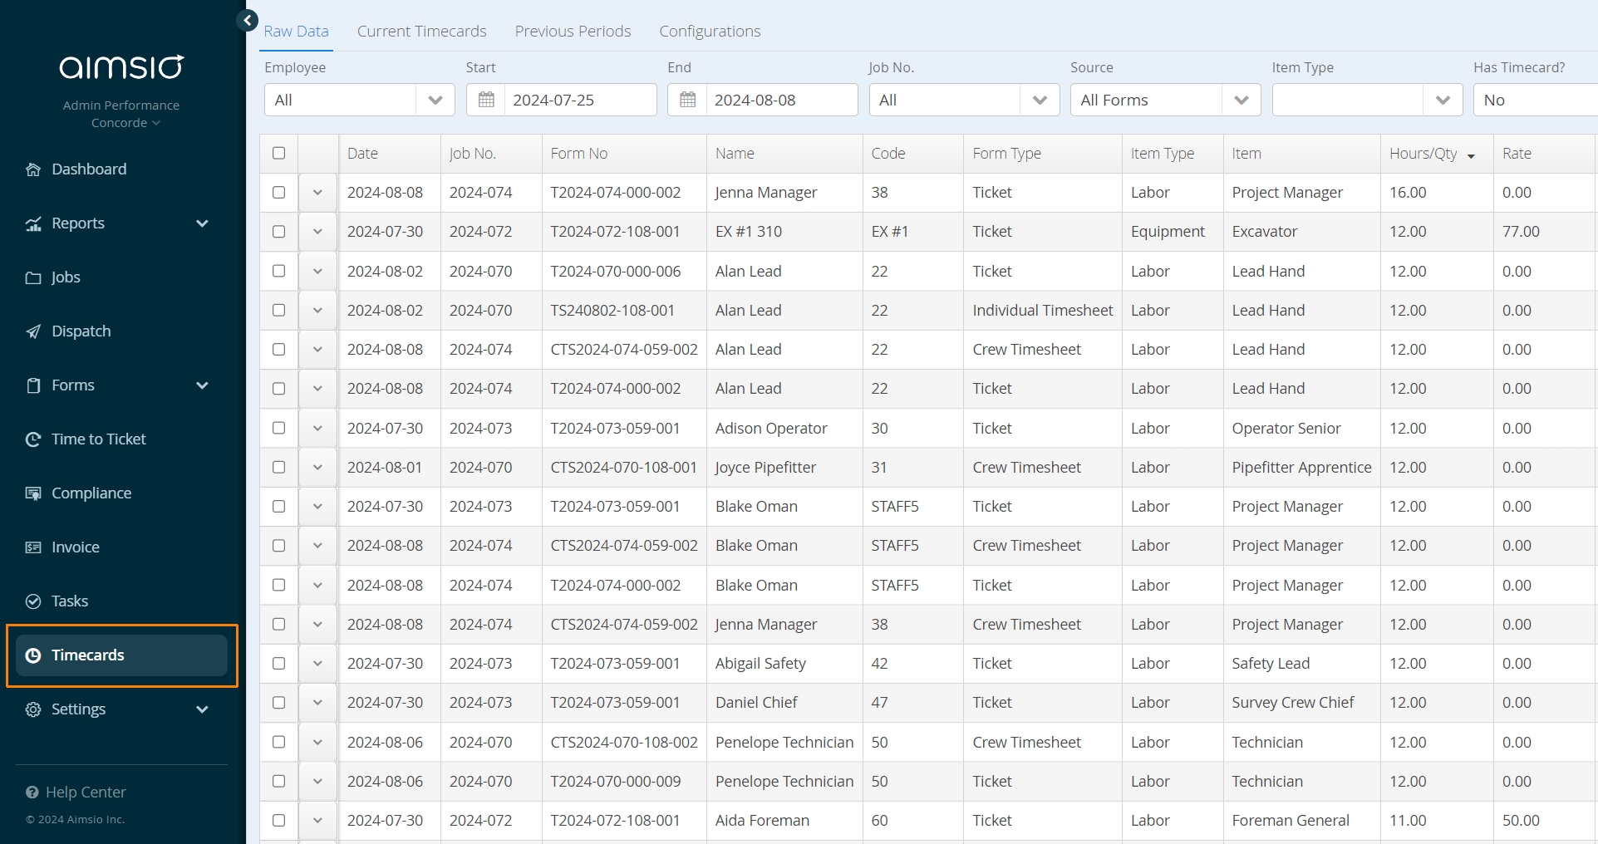1598x844 pixels.
Task: Click the Jobs folder icon
Action: tap(33, 277)
